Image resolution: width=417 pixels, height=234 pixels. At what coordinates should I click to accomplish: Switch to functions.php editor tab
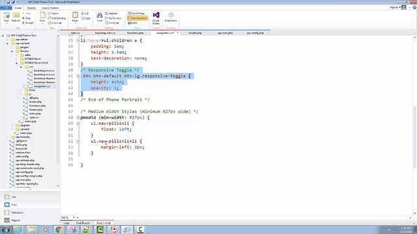pos(136,33)
